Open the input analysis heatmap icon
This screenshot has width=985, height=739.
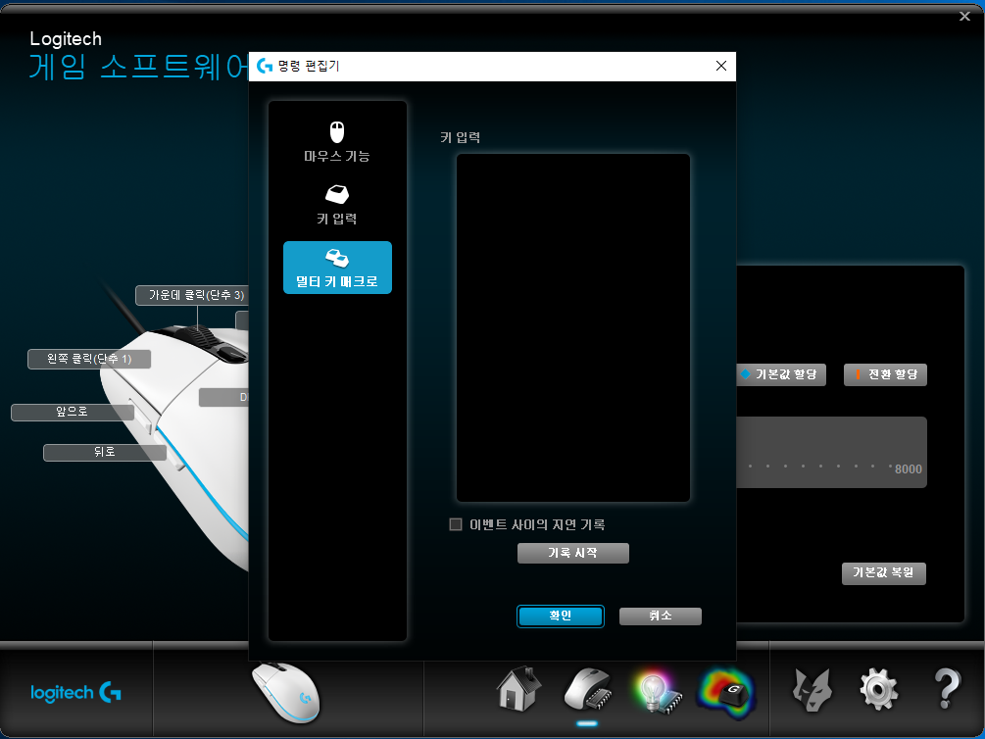pos(727,693)
